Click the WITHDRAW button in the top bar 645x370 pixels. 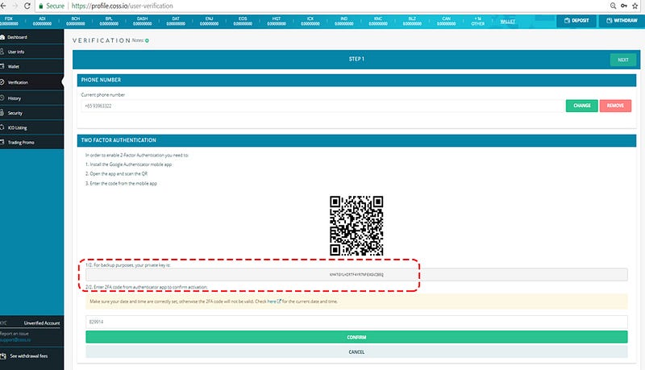(622, 21)
